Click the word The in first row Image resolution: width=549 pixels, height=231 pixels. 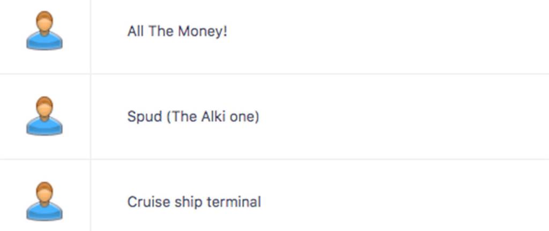click(x=161, y=31)
